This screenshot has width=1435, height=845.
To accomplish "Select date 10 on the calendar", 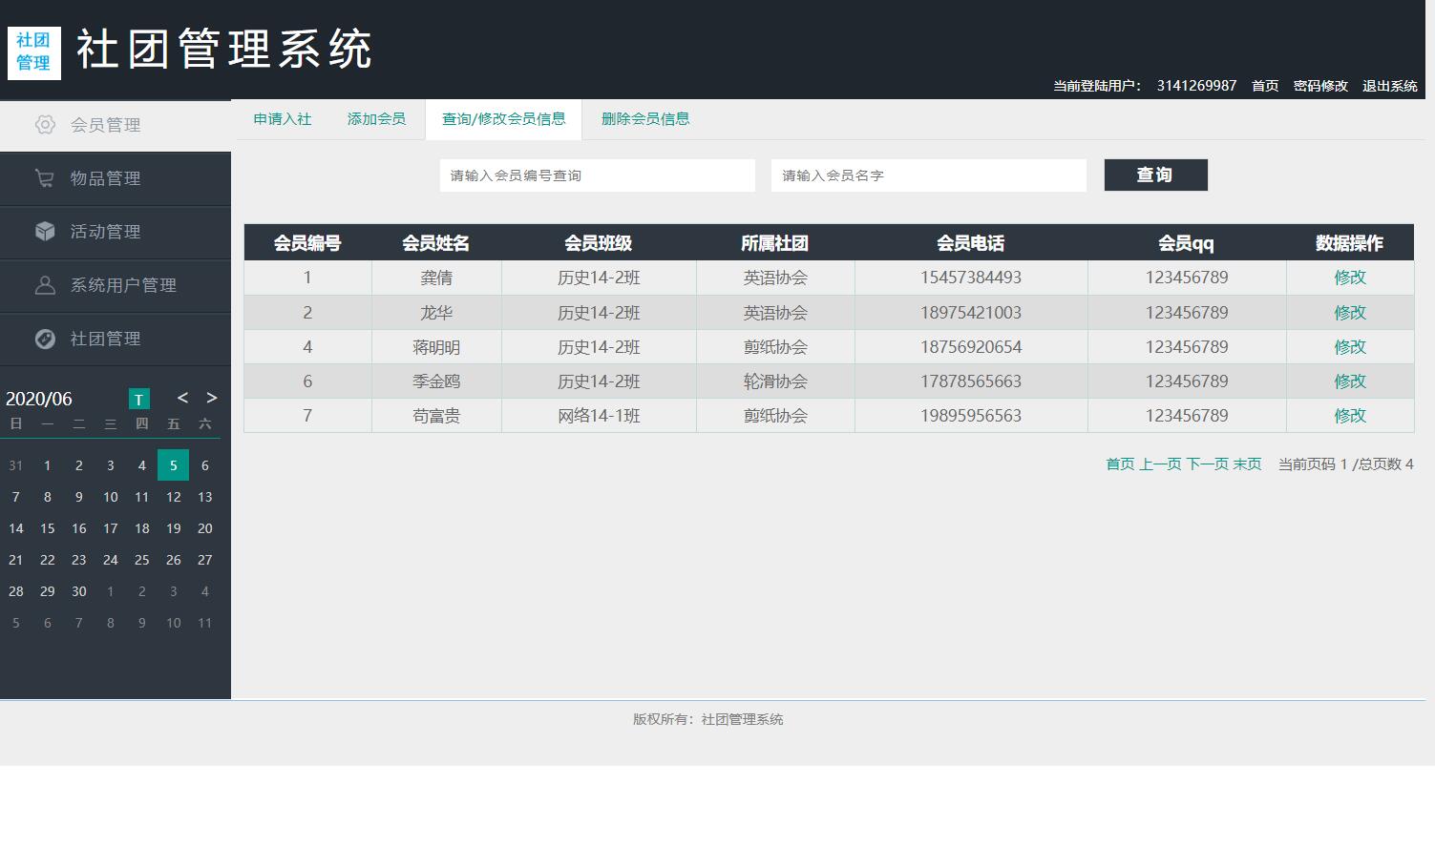I will tap(110, 496).
